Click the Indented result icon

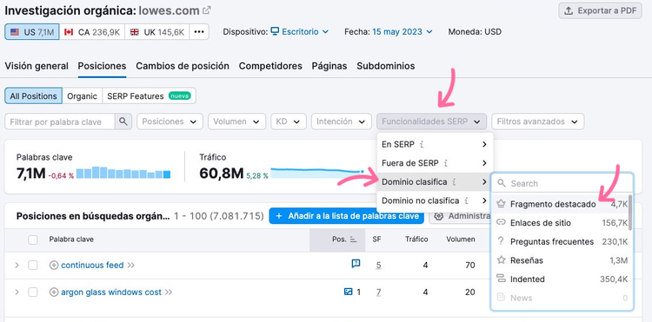(x=501, y=279)
